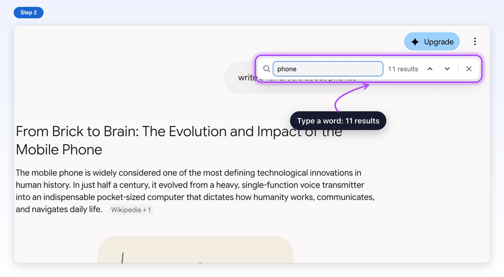Click 'Mobile Phone' in the headline

(59, 150)
